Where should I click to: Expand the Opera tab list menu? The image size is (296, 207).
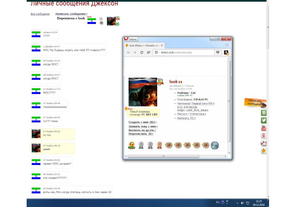click(x=227, y=45)
